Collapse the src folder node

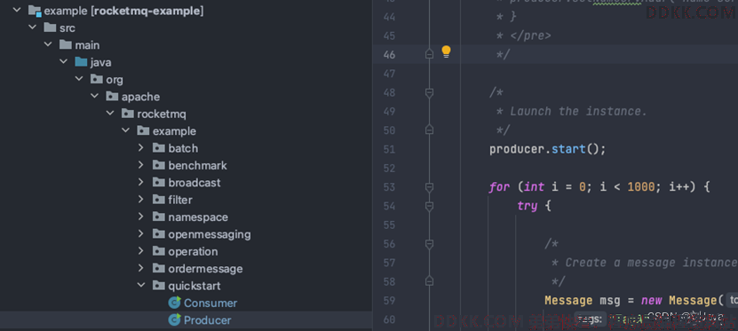tap(33, 28)
